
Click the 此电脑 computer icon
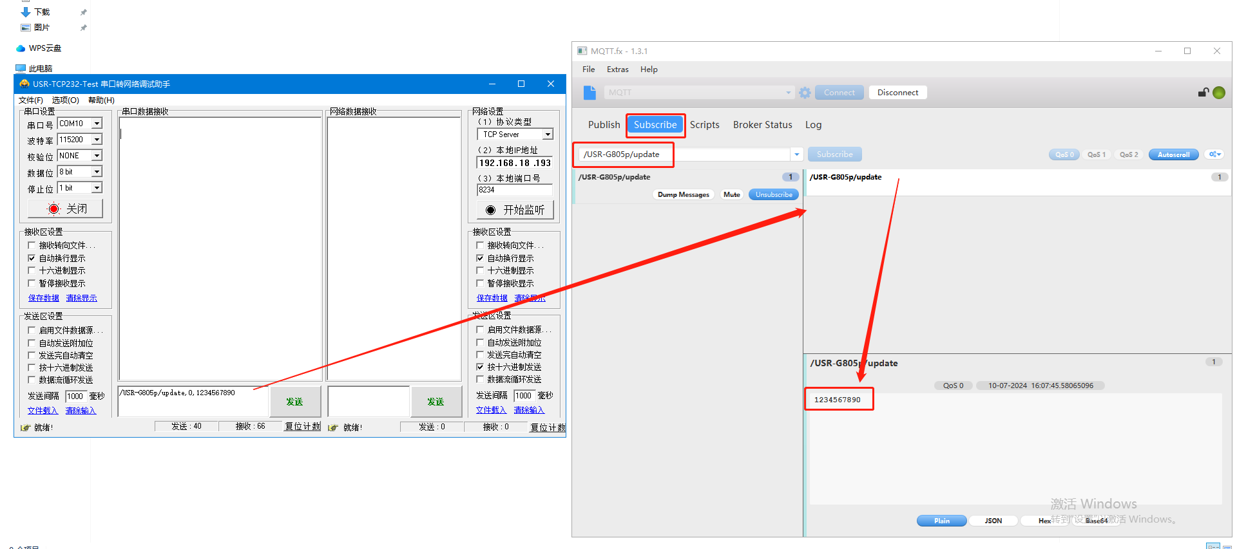coord(21,68)
